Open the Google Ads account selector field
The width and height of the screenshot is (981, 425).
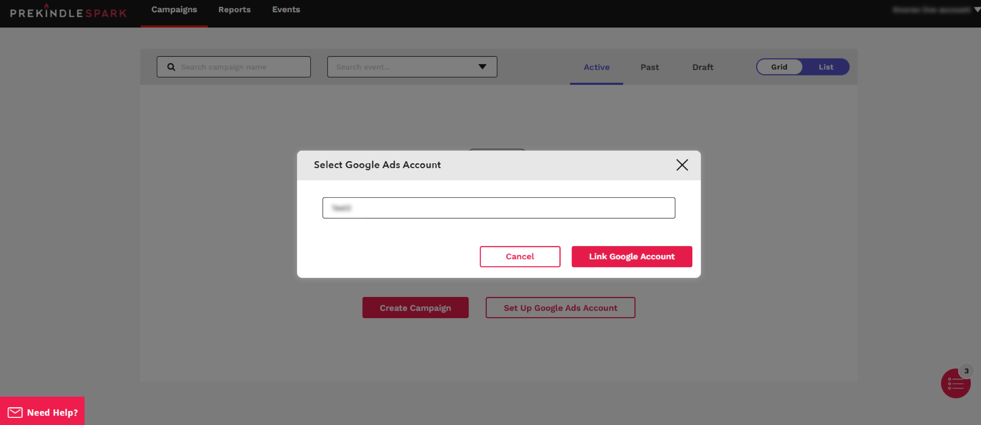[498, 208]
